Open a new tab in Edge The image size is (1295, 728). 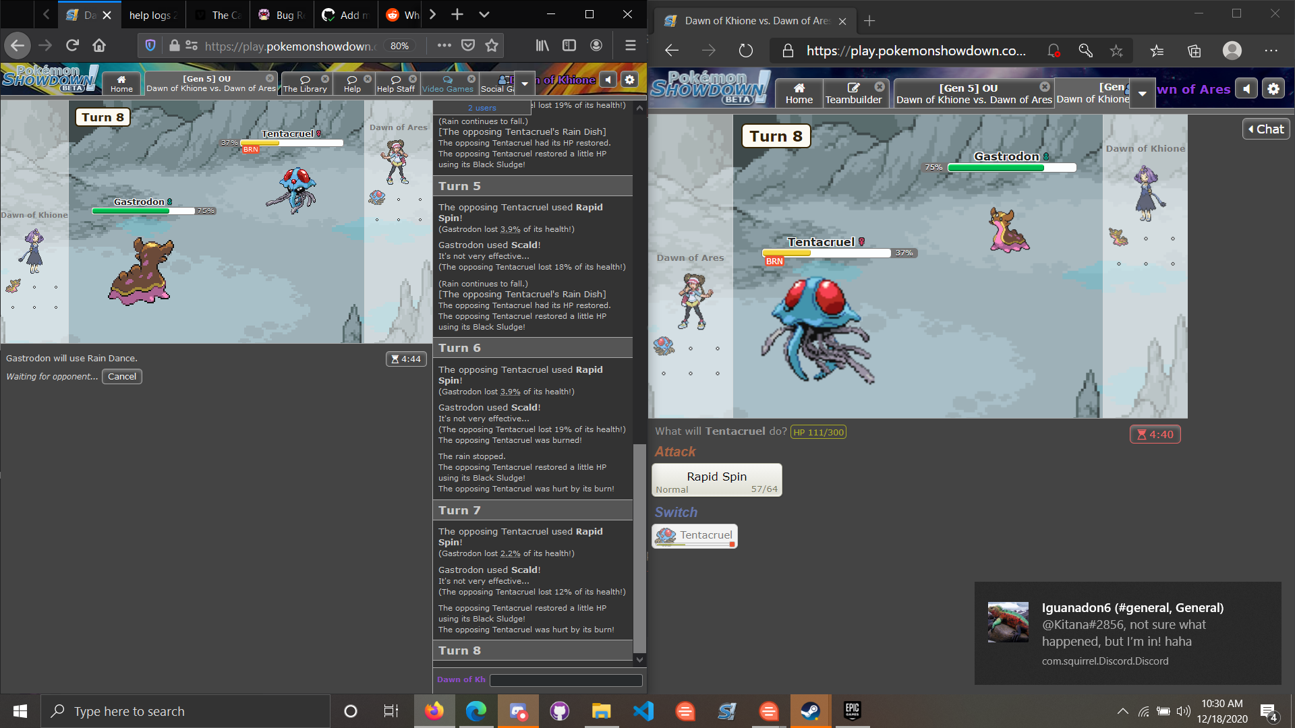(x=869, y=21)
